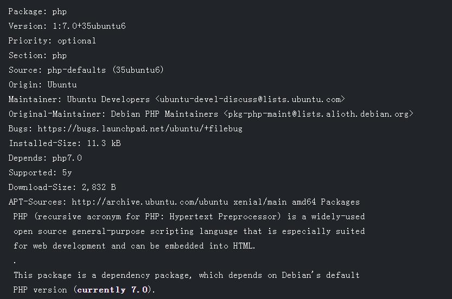Click the pkg-php-maint email address

[318, 114]
